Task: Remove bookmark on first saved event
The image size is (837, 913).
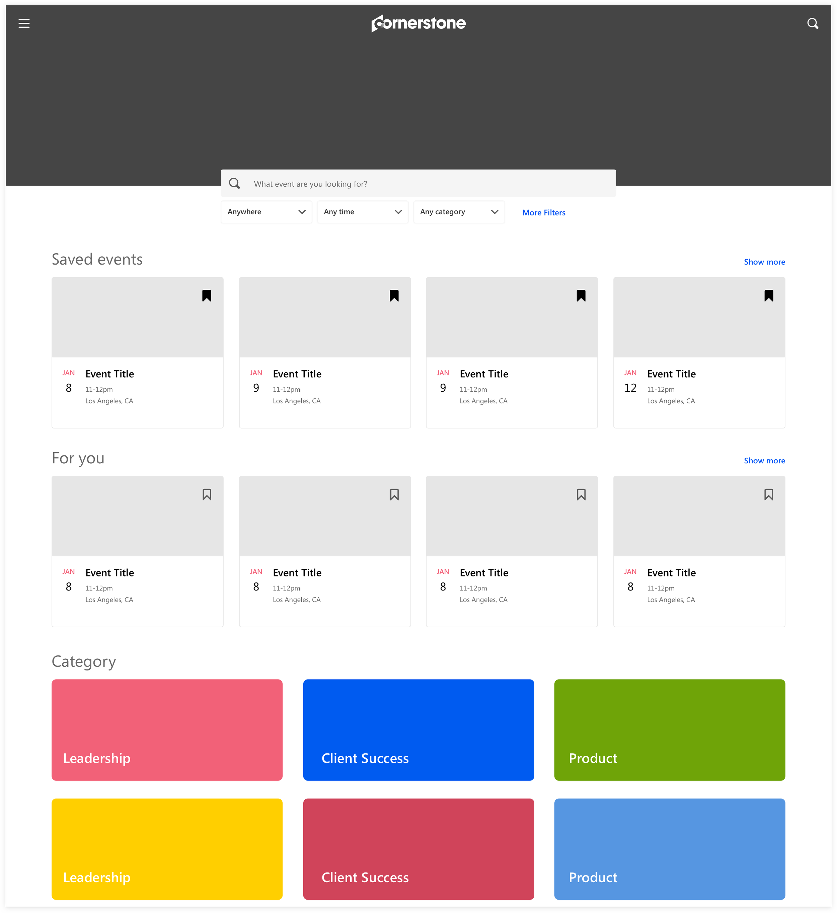Action: [207, 296]
